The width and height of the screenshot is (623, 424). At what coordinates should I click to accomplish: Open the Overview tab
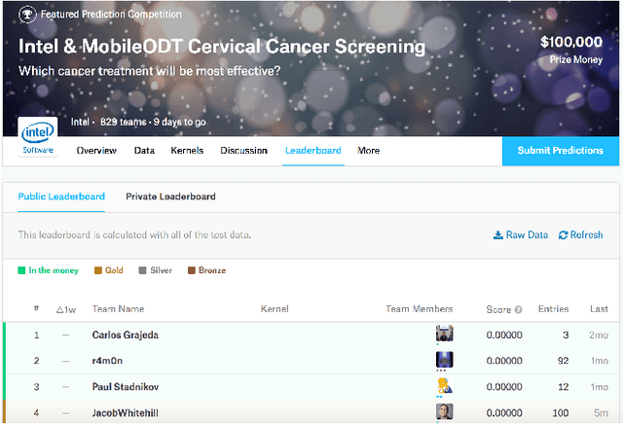(96, 151)
